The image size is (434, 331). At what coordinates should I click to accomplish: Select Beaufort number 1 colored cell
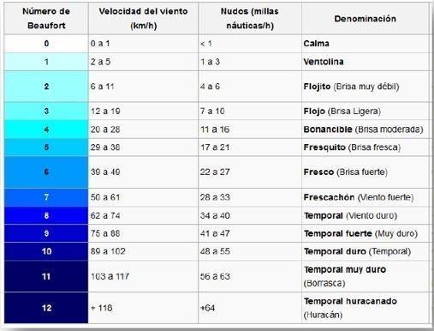click(46, 62)
